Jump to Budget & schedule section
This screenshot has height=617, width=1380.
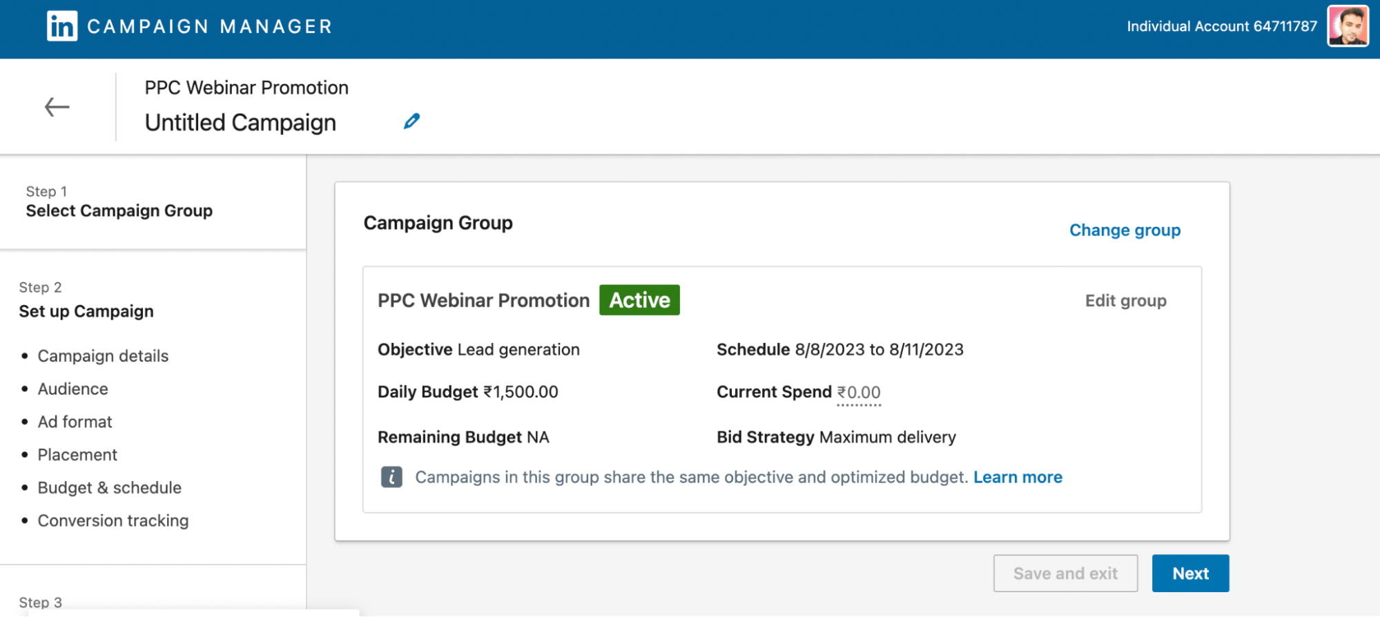(109, 488)
